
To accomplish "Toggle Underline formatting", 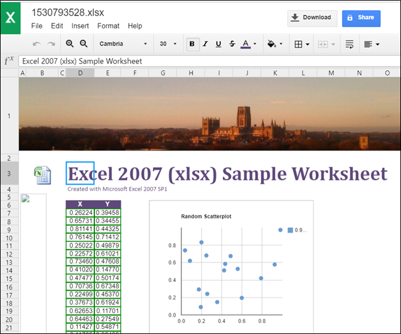I will click(x=218, y=44).
